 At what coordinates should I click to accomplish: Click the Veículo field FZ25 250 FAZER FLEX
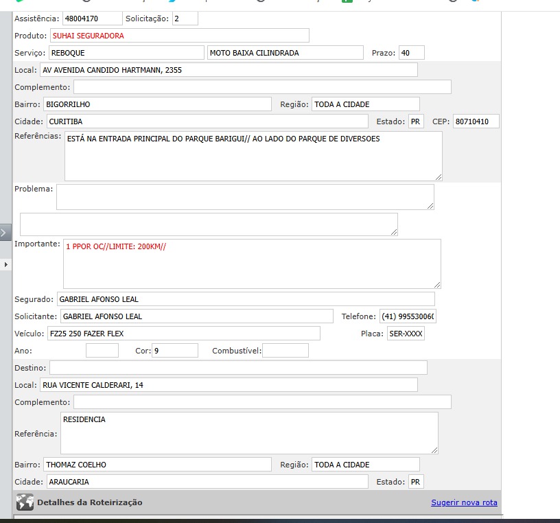[x=183, y=334]
